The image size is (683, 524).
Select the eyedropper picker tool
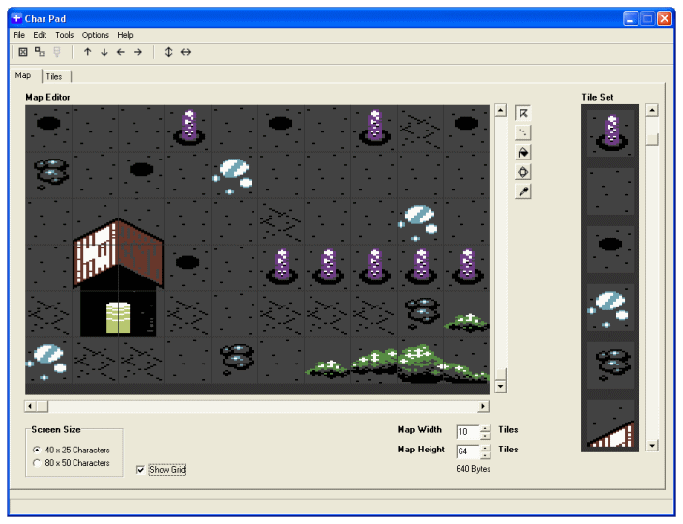click(x=522, y=191)
